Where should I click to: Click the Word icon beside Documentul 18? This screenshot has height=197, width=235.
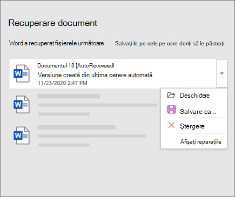(x=22, y=73)
